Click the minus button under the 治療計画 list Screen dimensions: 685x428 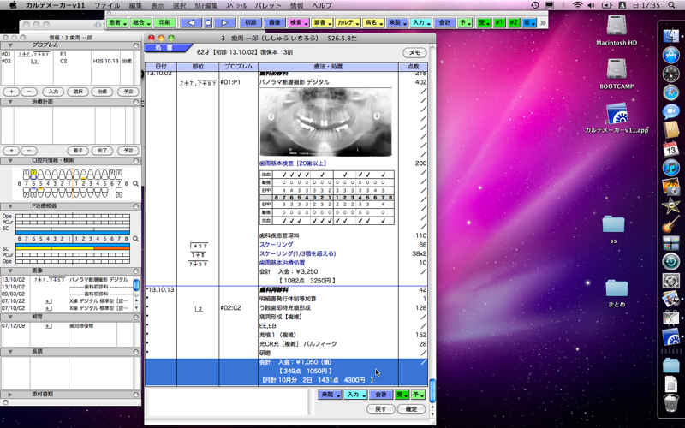pos(30,150)
